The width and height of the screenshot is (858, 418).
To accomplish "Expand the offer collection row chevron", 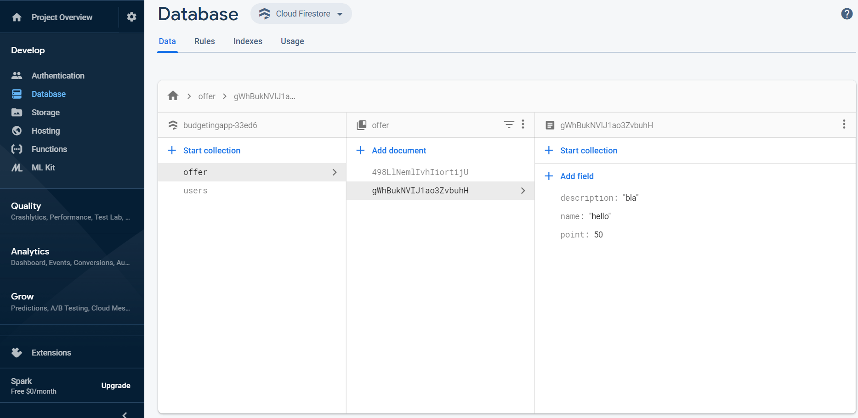I will 334,172.
